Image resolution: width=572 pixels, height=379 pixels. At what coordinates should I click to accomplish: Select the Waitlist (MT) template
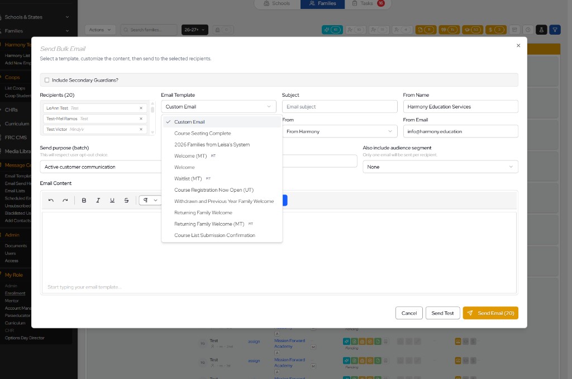click(222, 178)
